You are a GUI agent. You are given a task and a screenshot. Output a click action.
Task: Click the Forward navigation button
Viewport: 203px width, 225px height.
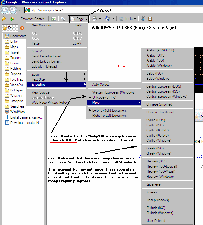[x=13, y=10]
